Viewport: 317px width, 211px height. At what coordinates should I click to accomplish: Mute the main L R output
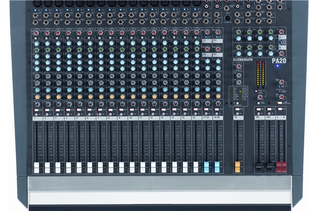pyautogui.click(x=279, y=109)
